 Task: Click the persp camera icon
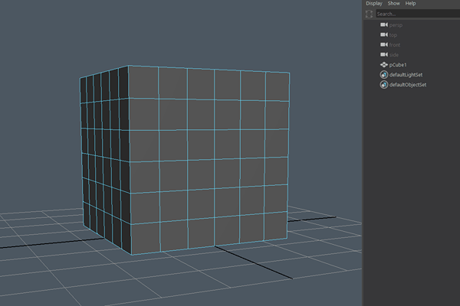tap(384, 25)
